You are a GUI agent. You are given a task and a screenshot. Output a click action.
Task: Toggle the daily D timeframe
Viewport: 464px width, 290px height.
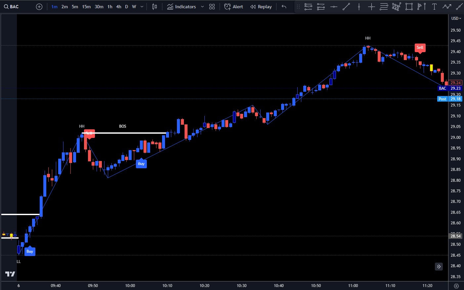(126, 7)
